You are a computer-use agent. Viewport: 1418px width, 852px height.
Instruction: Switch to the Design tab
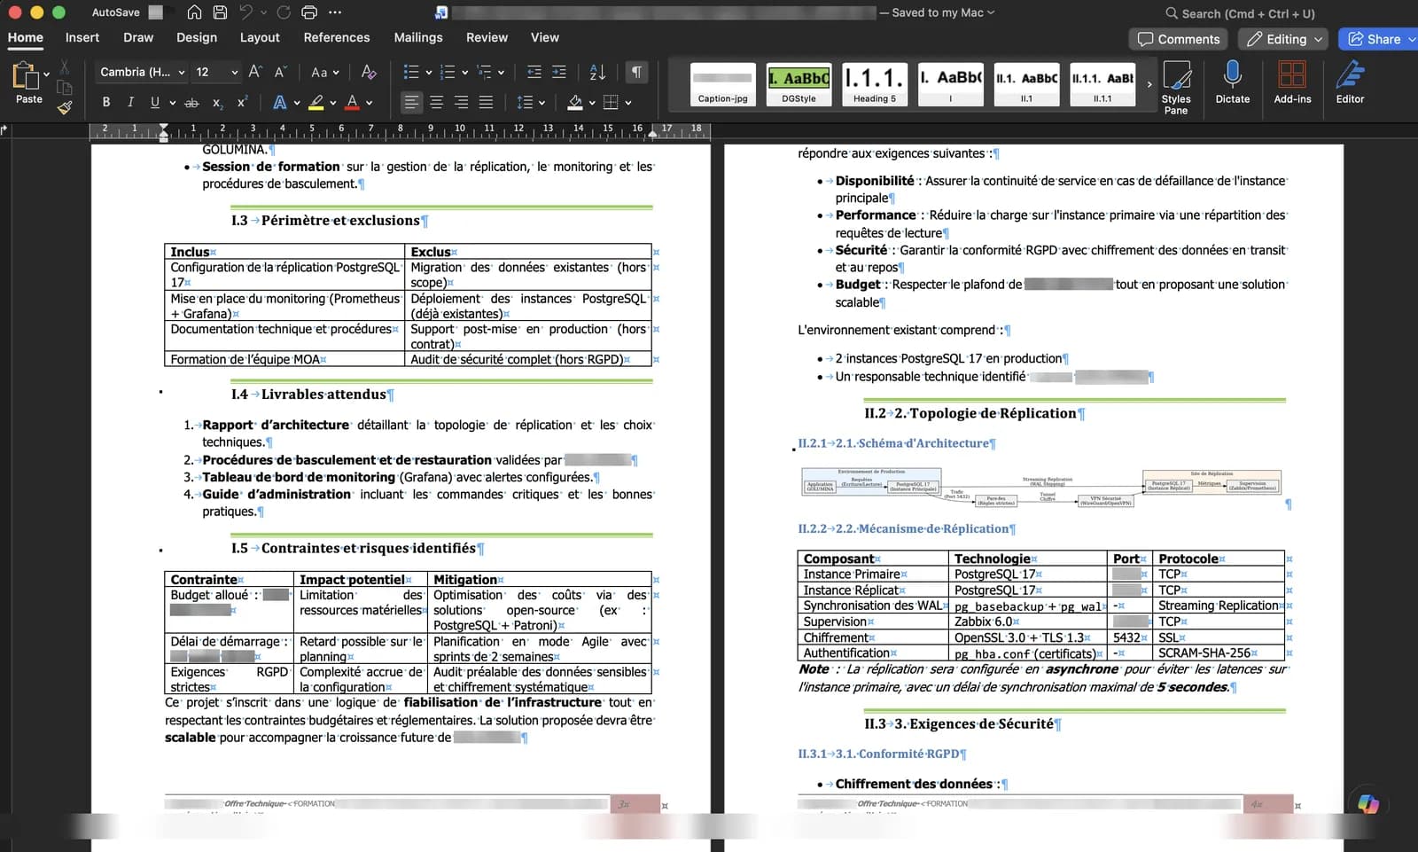(197, 37)
